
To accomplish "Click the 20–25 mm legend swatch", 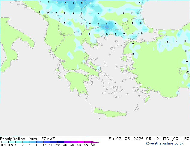I will click(54, 142).
